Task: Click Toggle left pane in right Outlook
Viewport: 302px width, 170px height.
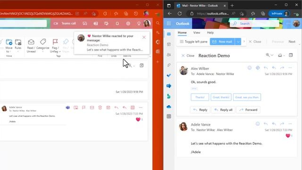Action: pyautogui.click(x=193, y=42)
